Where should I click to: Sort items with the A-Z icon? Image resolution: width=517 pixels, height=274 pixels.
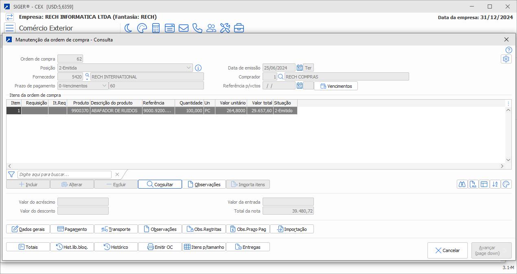(x=495, y=184)
